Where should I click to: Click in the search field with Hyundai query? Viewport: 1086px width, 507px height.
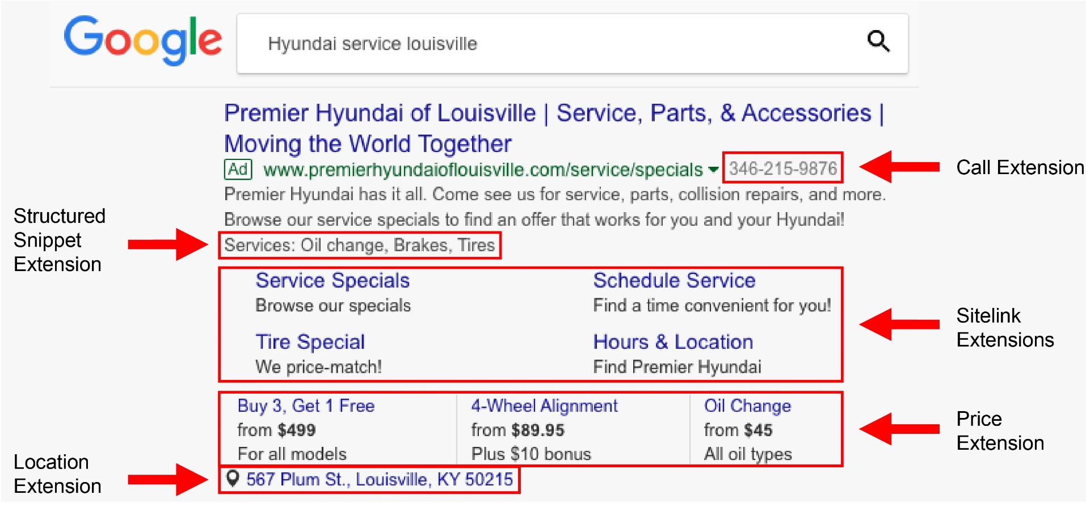tap(572, 44)
